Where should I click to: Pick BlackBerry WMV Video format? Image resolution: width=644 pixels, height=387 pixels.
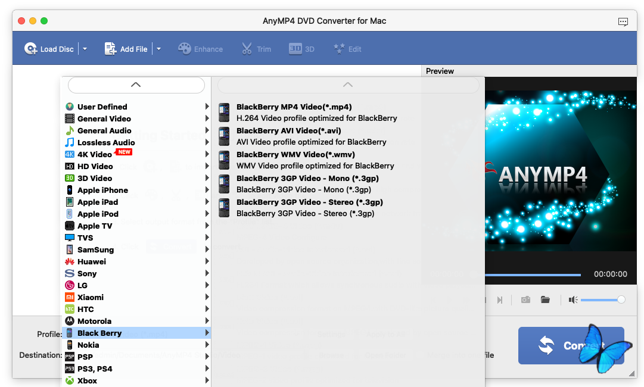tap(295, 155)
